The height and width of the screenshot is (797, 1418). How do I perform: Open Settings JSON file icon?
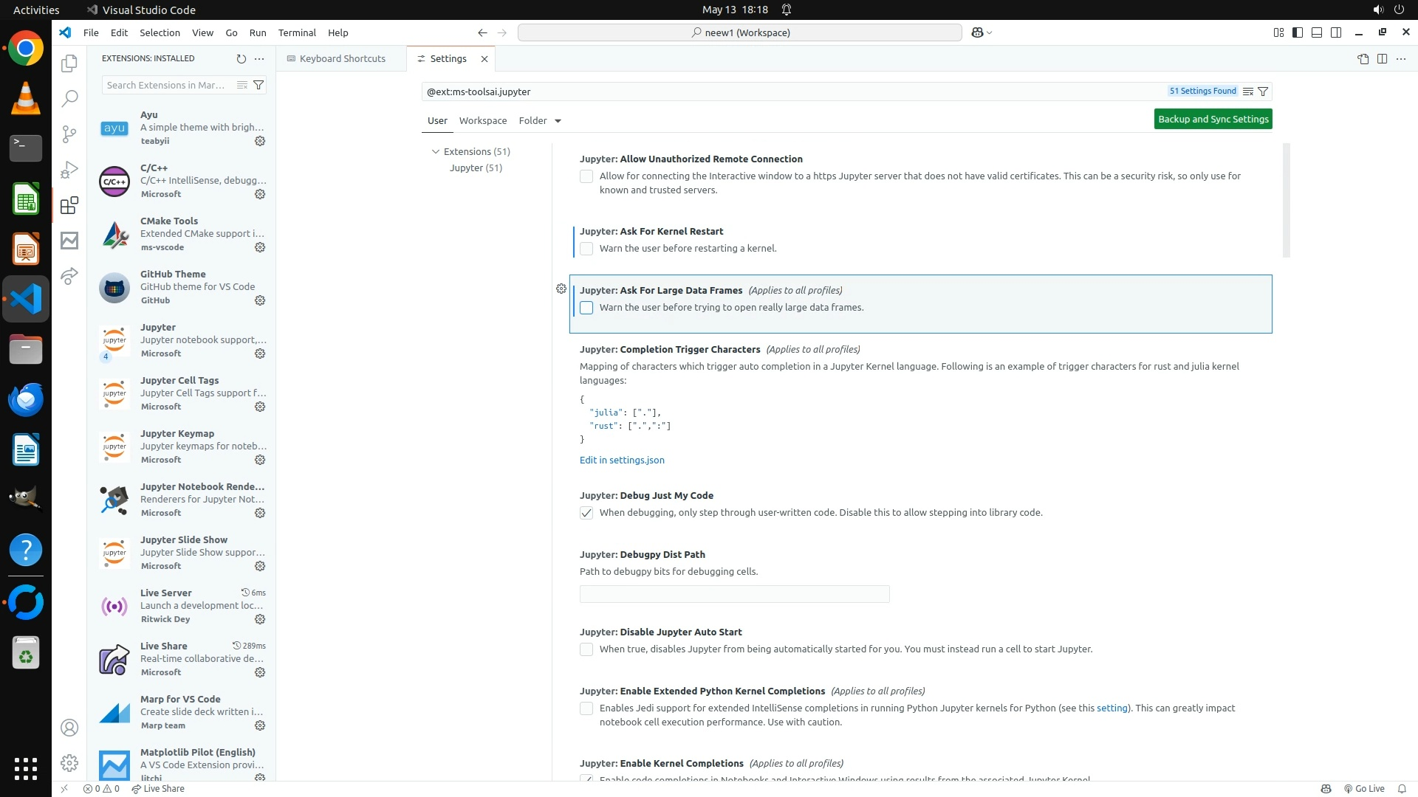click(1363, 59)
